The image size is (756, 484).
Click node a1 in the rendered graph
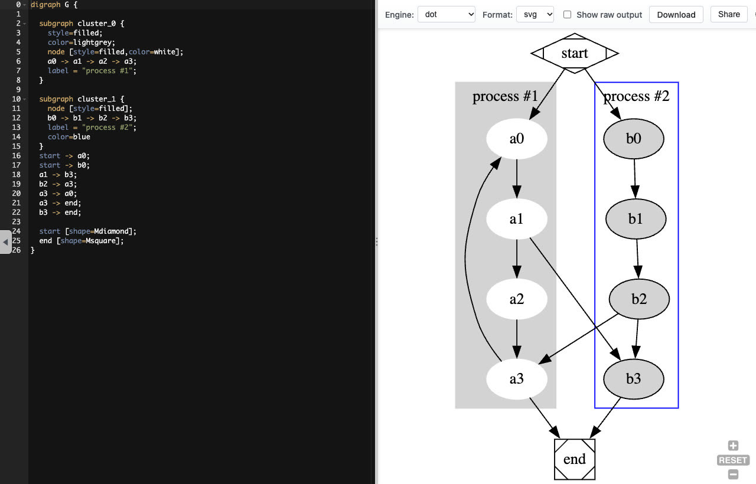point(517,219)
